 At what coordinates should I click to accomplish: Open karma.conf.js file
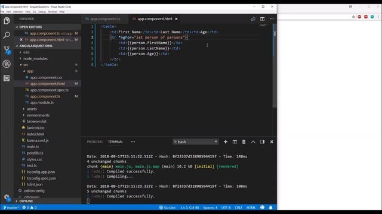[x=38, y=140]
